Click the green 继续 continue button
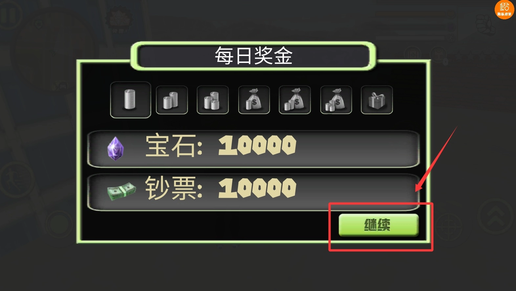The height and width of the screenshot is (291, 516). coord(378,225)
